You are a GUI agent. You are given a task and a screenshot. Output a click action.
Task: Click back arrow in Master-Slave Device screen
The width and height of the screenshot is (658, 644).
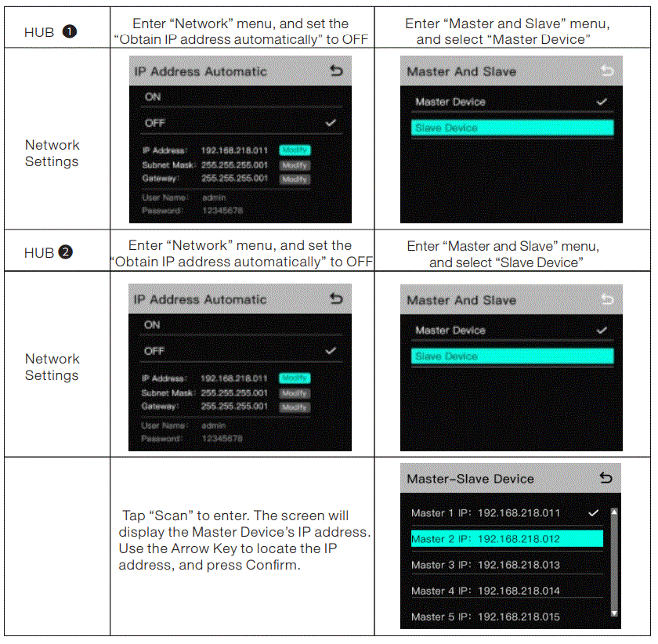[x=606, y=478]
